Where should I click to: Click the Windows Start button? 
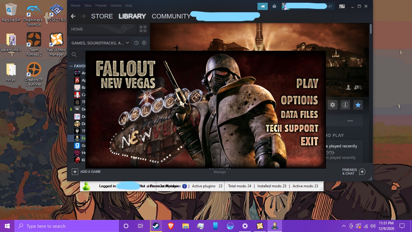pos(7,226)
